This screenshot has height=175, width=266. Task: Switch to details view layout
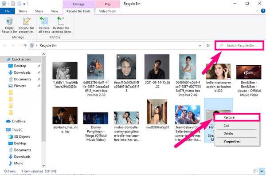click(256, 171)
